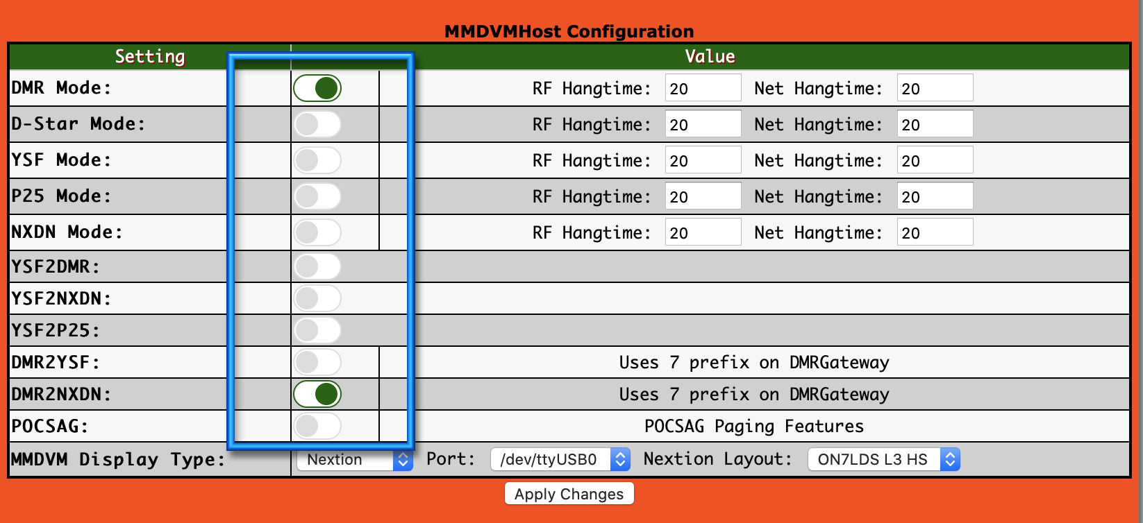This screenshot has width=1143, height=523.
Task: Enable POCSAG paging toggle
Action: point(317,426)
